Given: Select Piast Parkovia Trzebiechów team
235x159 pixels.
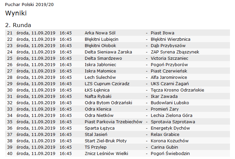Looking at the screenshot, I should click(113, 122).
